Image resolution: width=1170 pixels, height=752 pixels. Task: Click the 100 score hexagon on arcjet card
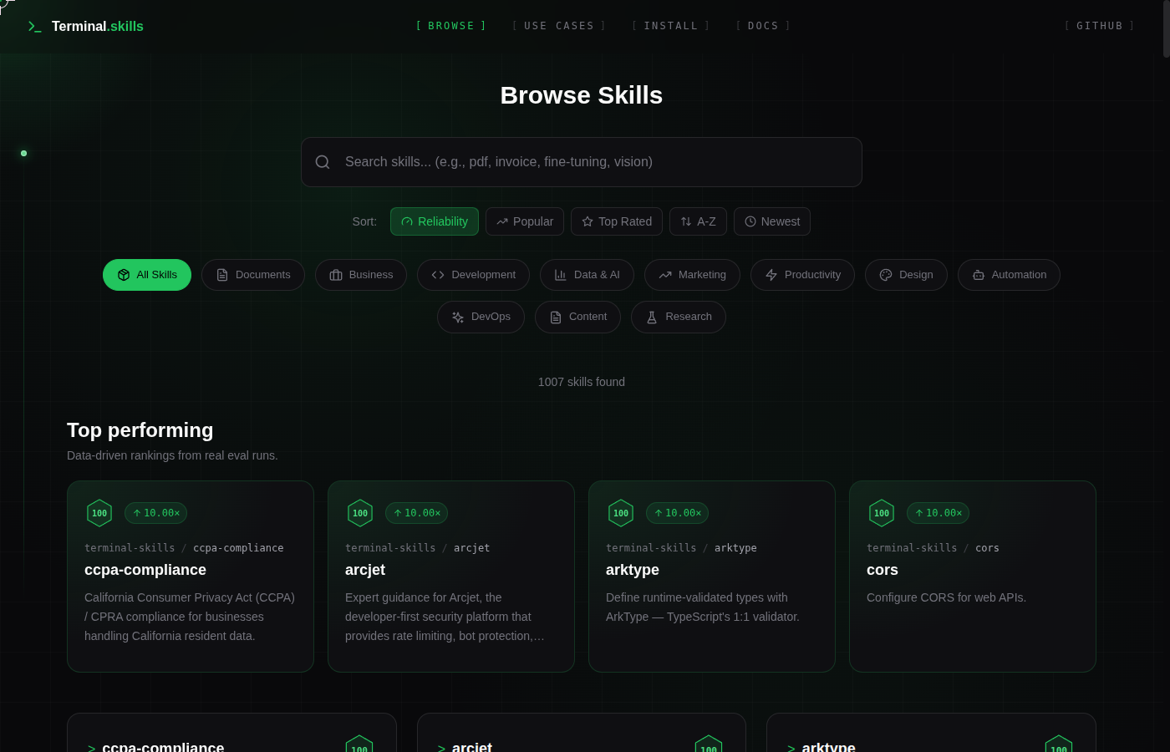tap(360, 513)
